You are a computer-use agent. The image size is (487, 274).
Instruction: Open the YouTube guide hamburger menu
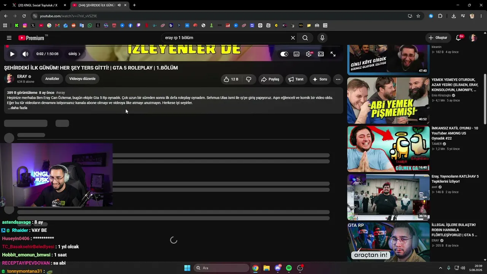pyautogui.click(x=9, y=38)
